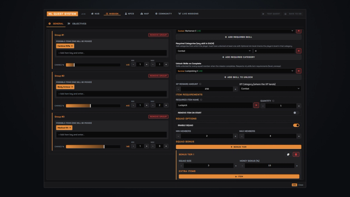350x197 pixels.
Task: Decrease Group #2 max quantity
Action: click(x=153, y=105)
